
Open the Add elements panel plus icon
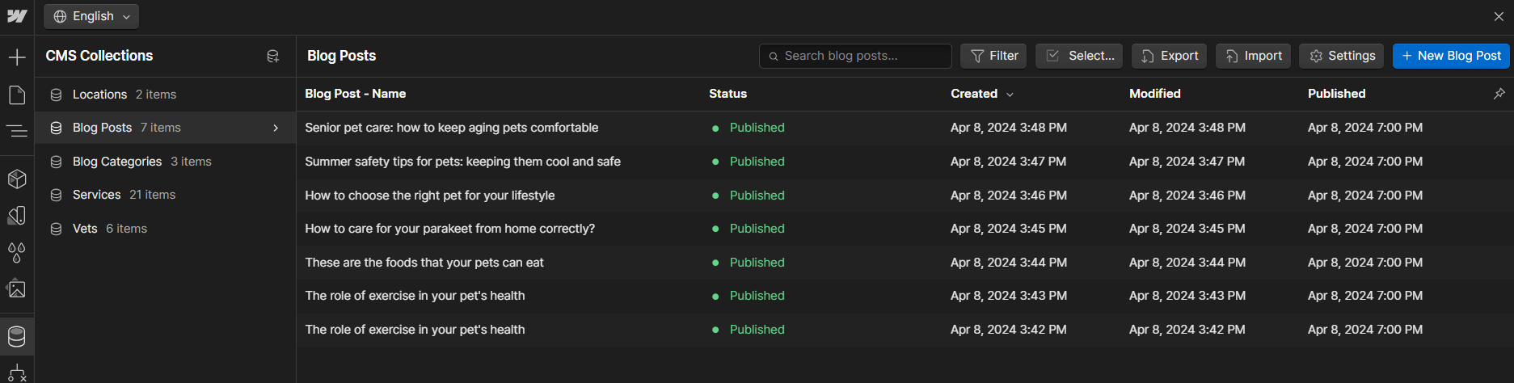point(17,57)
